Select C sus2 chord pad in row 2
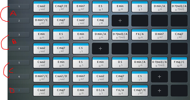The height and width of the screenshot is (100, 190). pyautogui.click(x=81, y=20)
